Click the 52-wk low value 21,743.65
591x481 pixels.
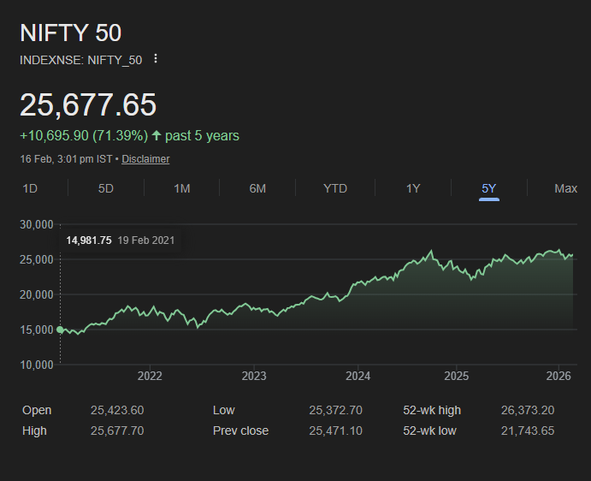(x=527, y=431)
